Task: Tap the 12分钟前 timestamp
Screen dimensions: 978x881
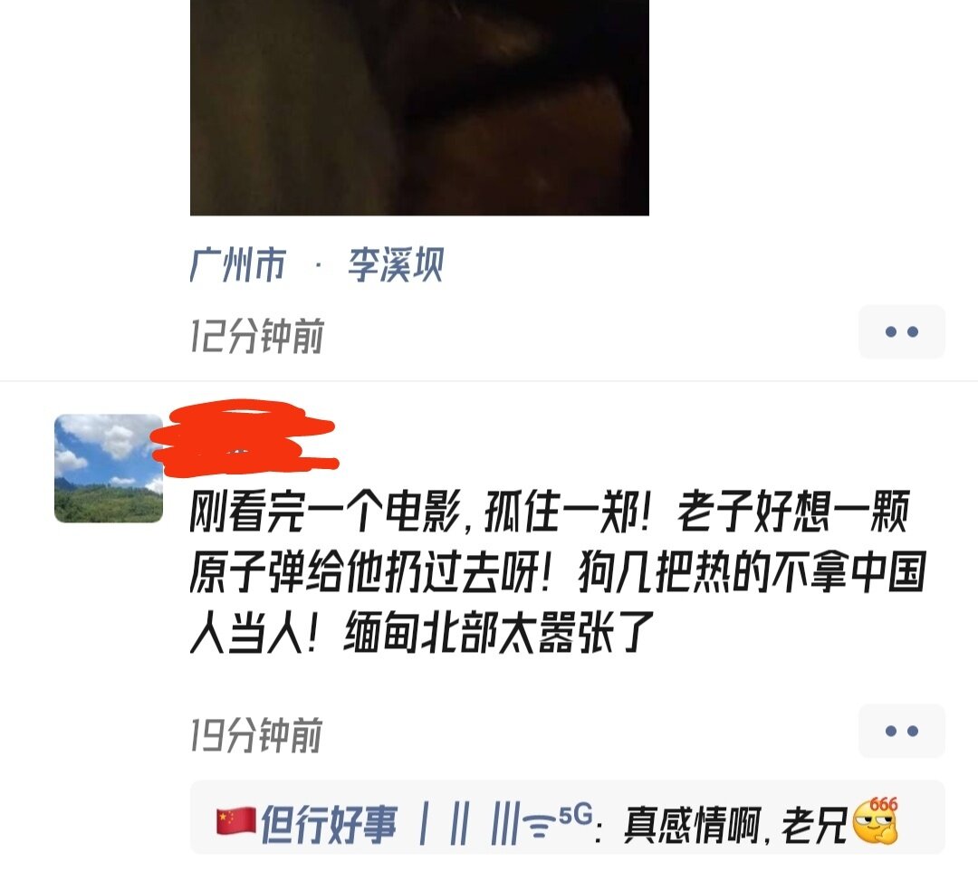Action: (256, 336)
